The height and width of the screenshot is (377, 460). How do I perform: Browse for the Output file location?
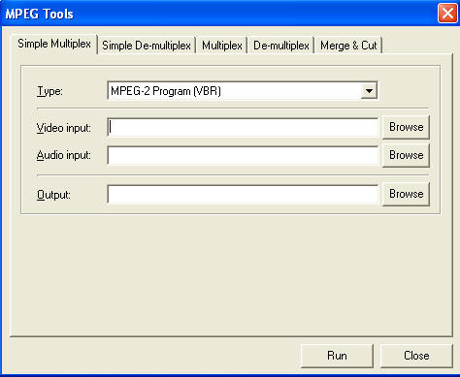[x=406, y=194]
